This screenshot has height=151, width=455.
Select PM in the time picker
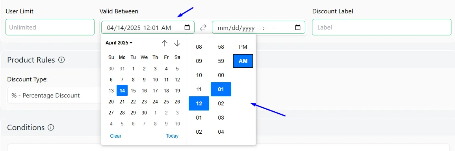click(x=243, y=47)
